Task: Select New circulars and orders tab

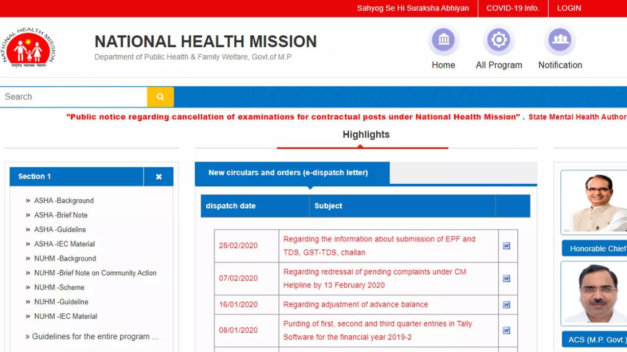Action: (x=292, y=173)
